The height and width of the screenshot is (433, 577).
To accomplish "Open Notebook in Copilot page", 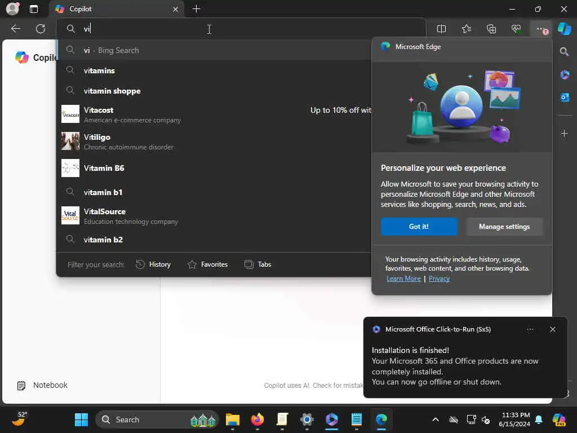I will (x=43, y=385).
